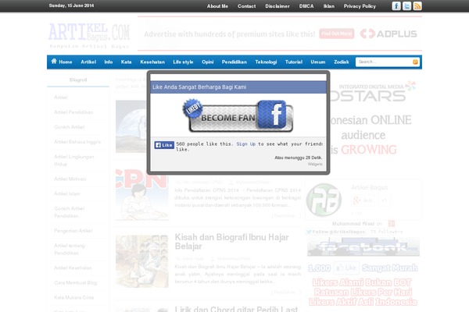Select Teknologi in the blue navbar
The image size is (469, 312).
(x=266, y=62)
